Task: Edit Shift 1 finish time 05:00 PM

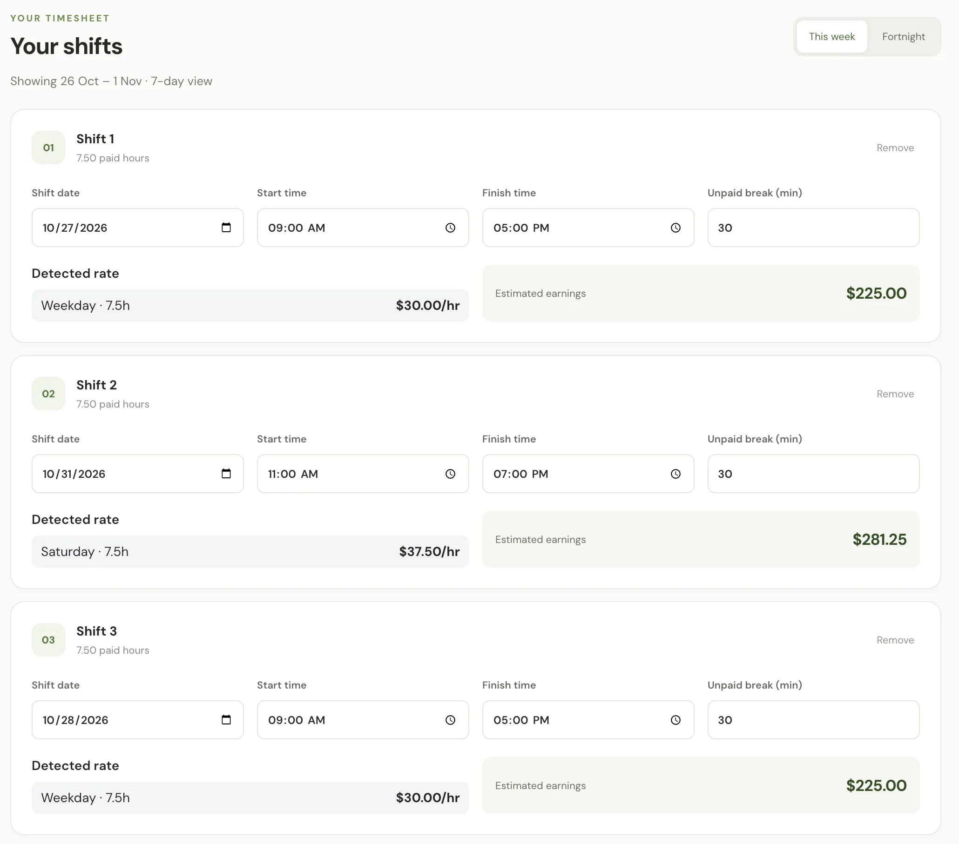Action: (x=588, y=228)
